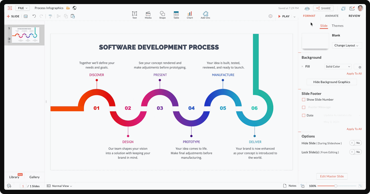Click the fit-to-screen icon after zoom slider
This screenshot has width=370, height=194.
360,186
